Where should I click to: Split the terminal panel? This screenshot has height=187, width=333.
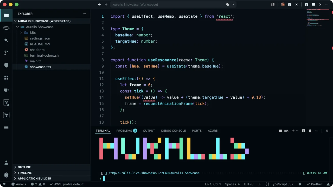coord(303,131)
